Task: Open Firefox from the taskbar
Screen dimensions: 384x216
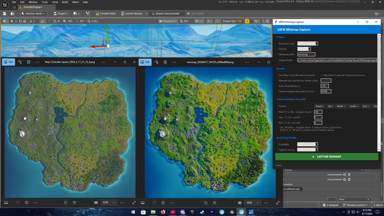Action: pyautogui.click(x=163, y=212)
